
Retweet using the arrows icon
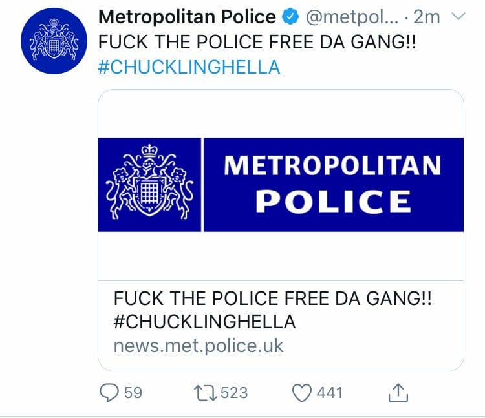206,393
